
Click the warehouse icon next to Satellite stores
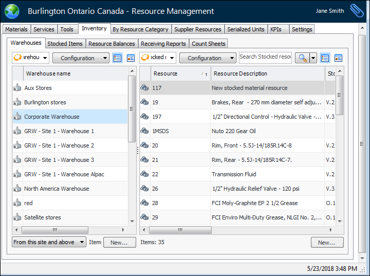[x=17, y=217]
